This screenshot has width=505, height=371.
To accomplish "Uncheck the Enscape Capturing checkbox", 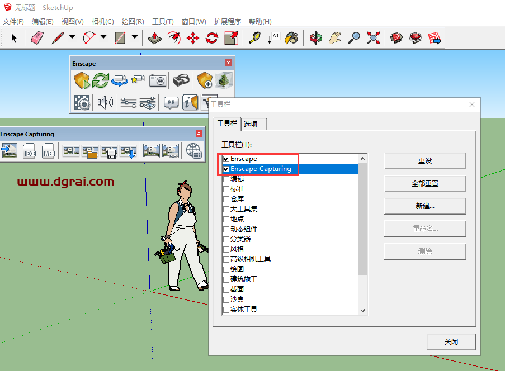I will 226,169.
